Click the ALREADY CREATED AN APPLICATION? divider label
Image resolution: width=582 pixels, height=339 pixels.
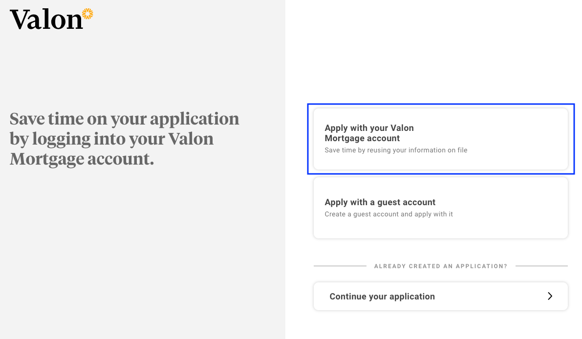coord(440,266)
